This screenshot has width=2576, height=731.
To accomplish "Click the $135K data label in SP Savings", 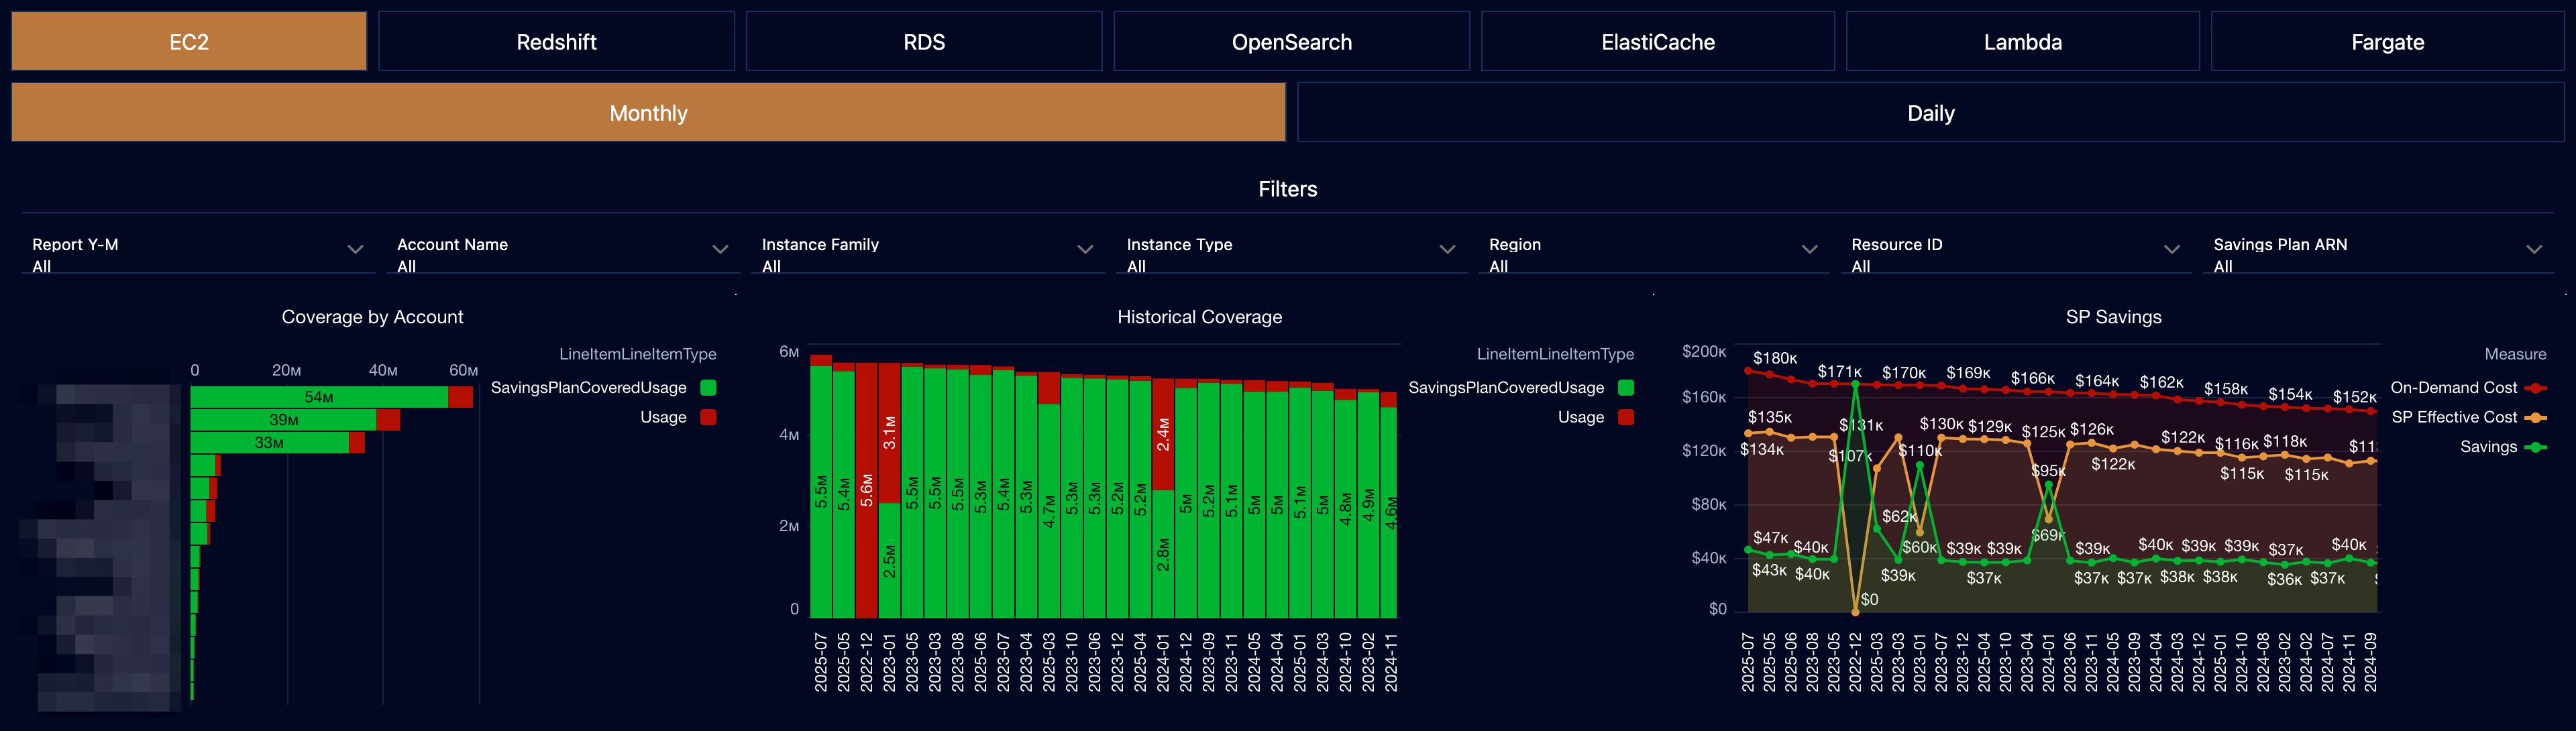I will (x=1770, y=417).
